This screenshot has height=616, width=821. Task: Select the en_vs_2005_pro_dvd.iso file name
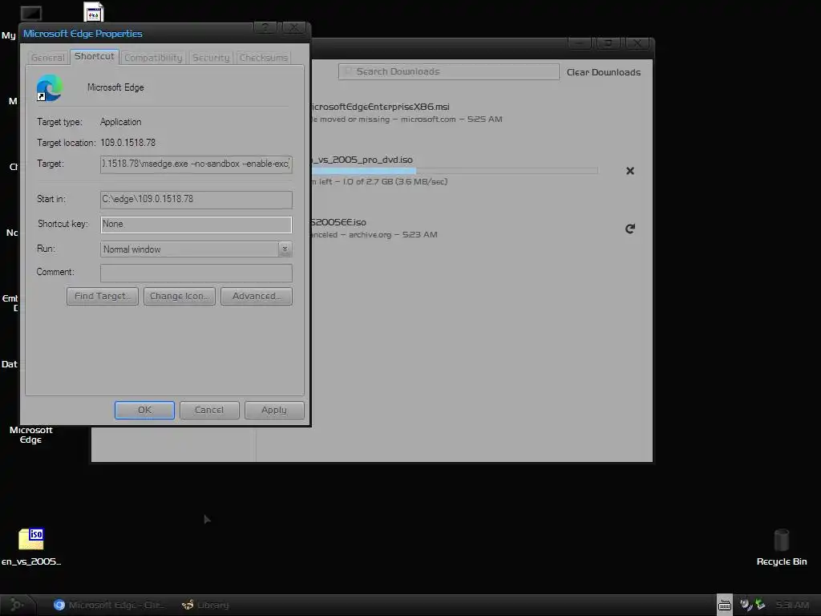coord(363,160)
